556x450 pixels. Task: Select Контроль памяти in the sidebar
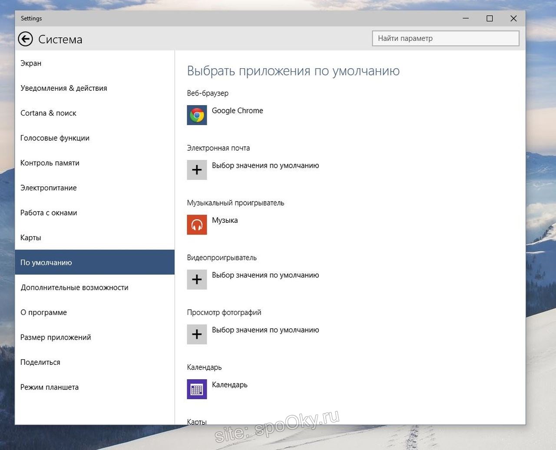pos(50,163)
